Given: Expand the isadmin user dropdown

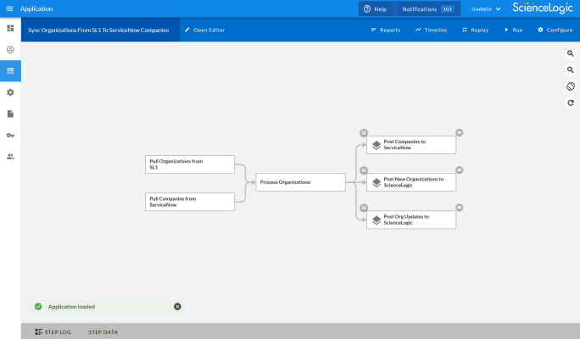Looking at the screenshot, I should [486, 8].
